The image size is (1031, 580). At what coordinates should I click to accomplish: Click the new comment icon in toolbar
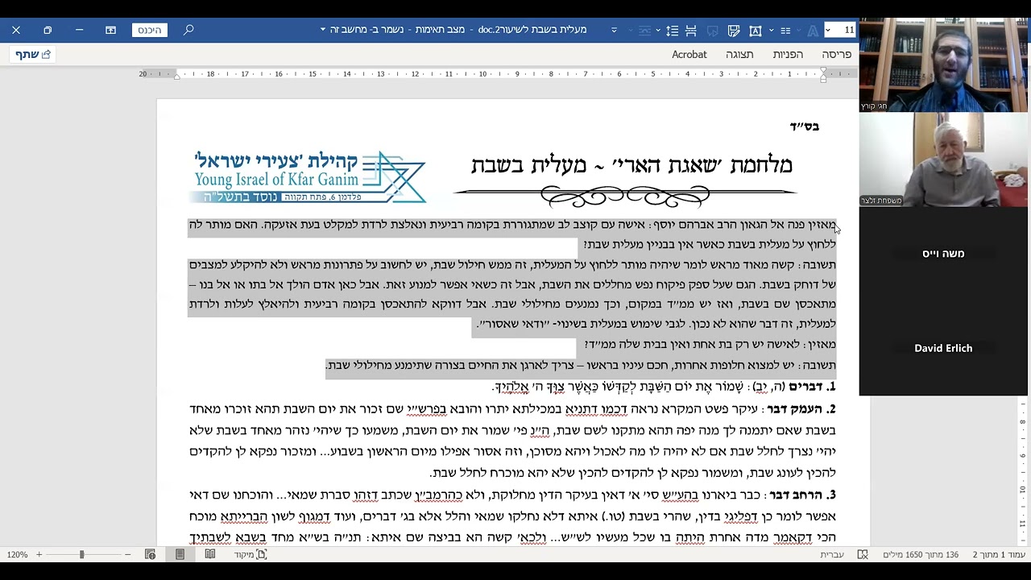click(x=712, y=31)
